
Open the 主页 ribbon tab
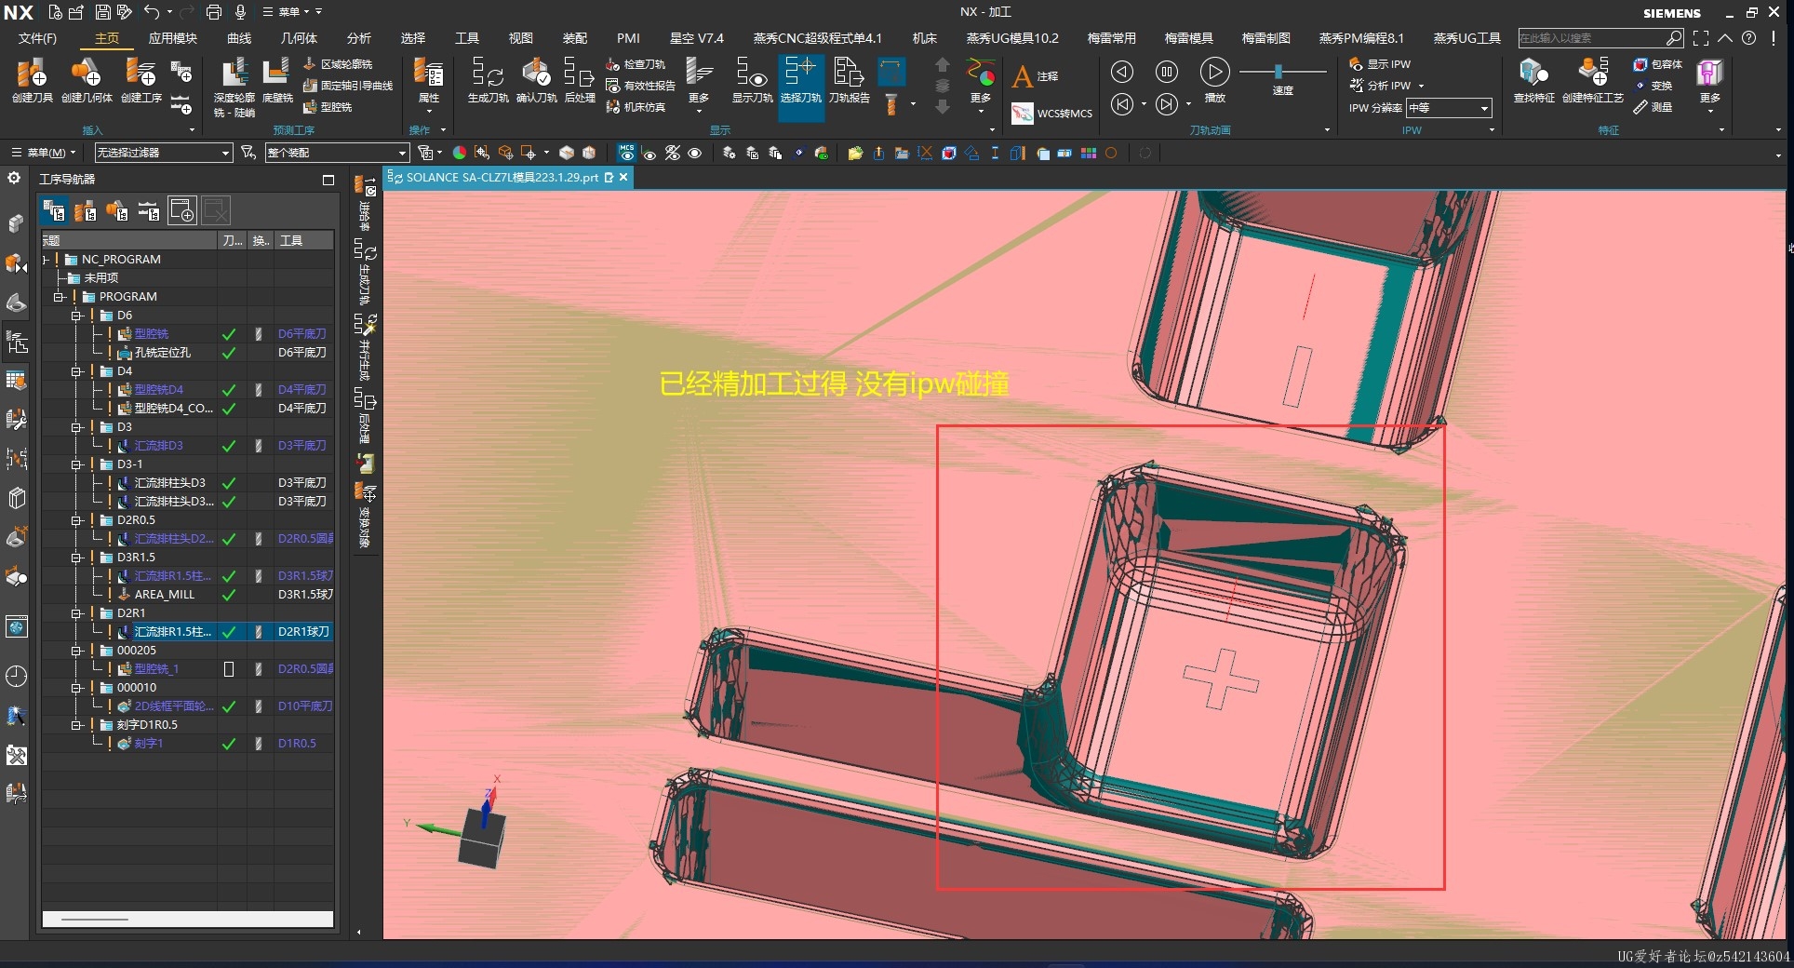[107, 38]
